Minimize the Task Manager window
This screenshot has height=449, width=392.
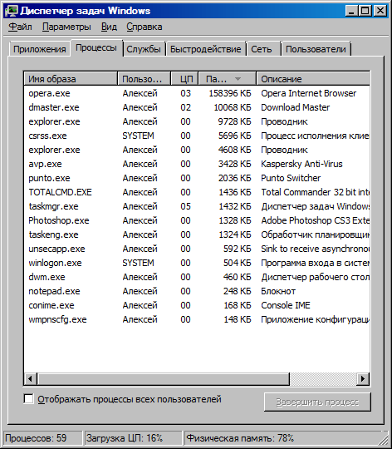[x=351, y=11]
